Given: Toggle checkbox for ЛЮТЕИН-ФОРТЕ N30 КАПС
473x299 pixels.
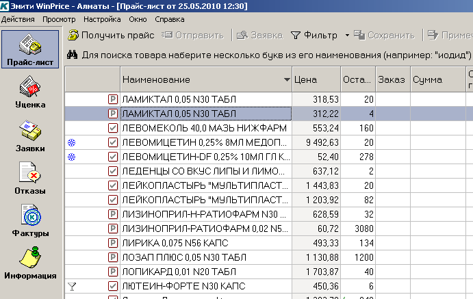Looking at the screenshot, I should click(x=113, y=286).
